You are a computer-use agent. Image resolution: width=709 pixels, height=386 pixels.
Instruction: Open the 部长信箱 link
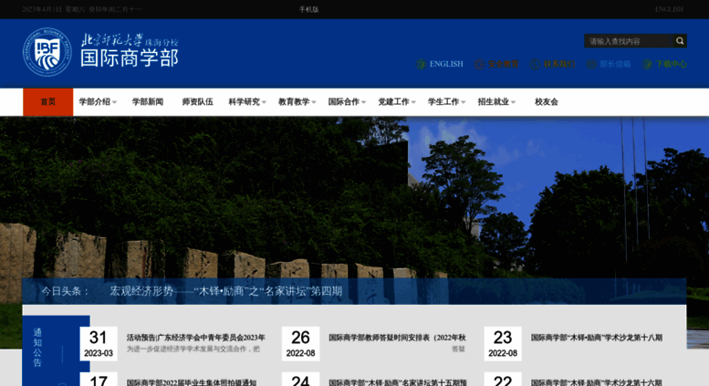coord(615,64)
